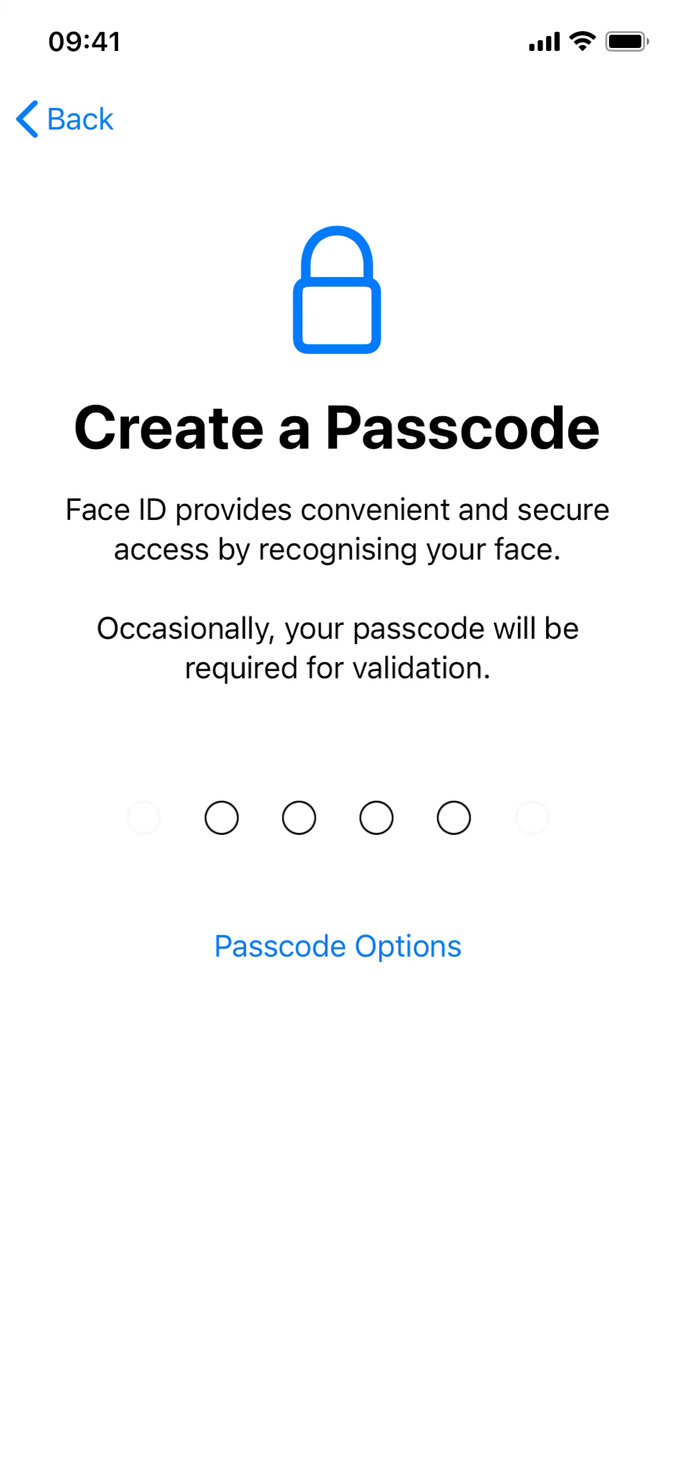Expand the back navigation chevron
This screenshot has width=675, height=1461.
click(27, 119)
